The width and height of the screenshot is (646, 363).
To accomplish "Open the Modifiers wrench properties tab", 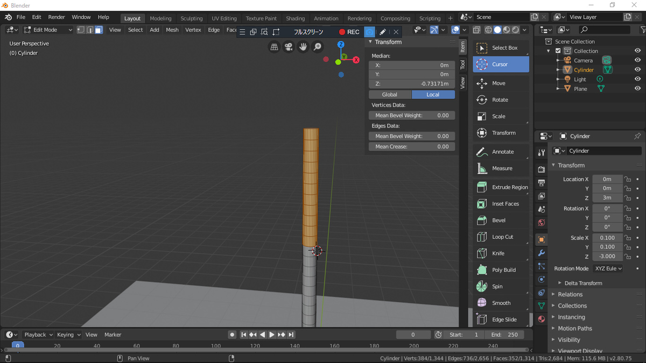I will click(x=542, y=253).
